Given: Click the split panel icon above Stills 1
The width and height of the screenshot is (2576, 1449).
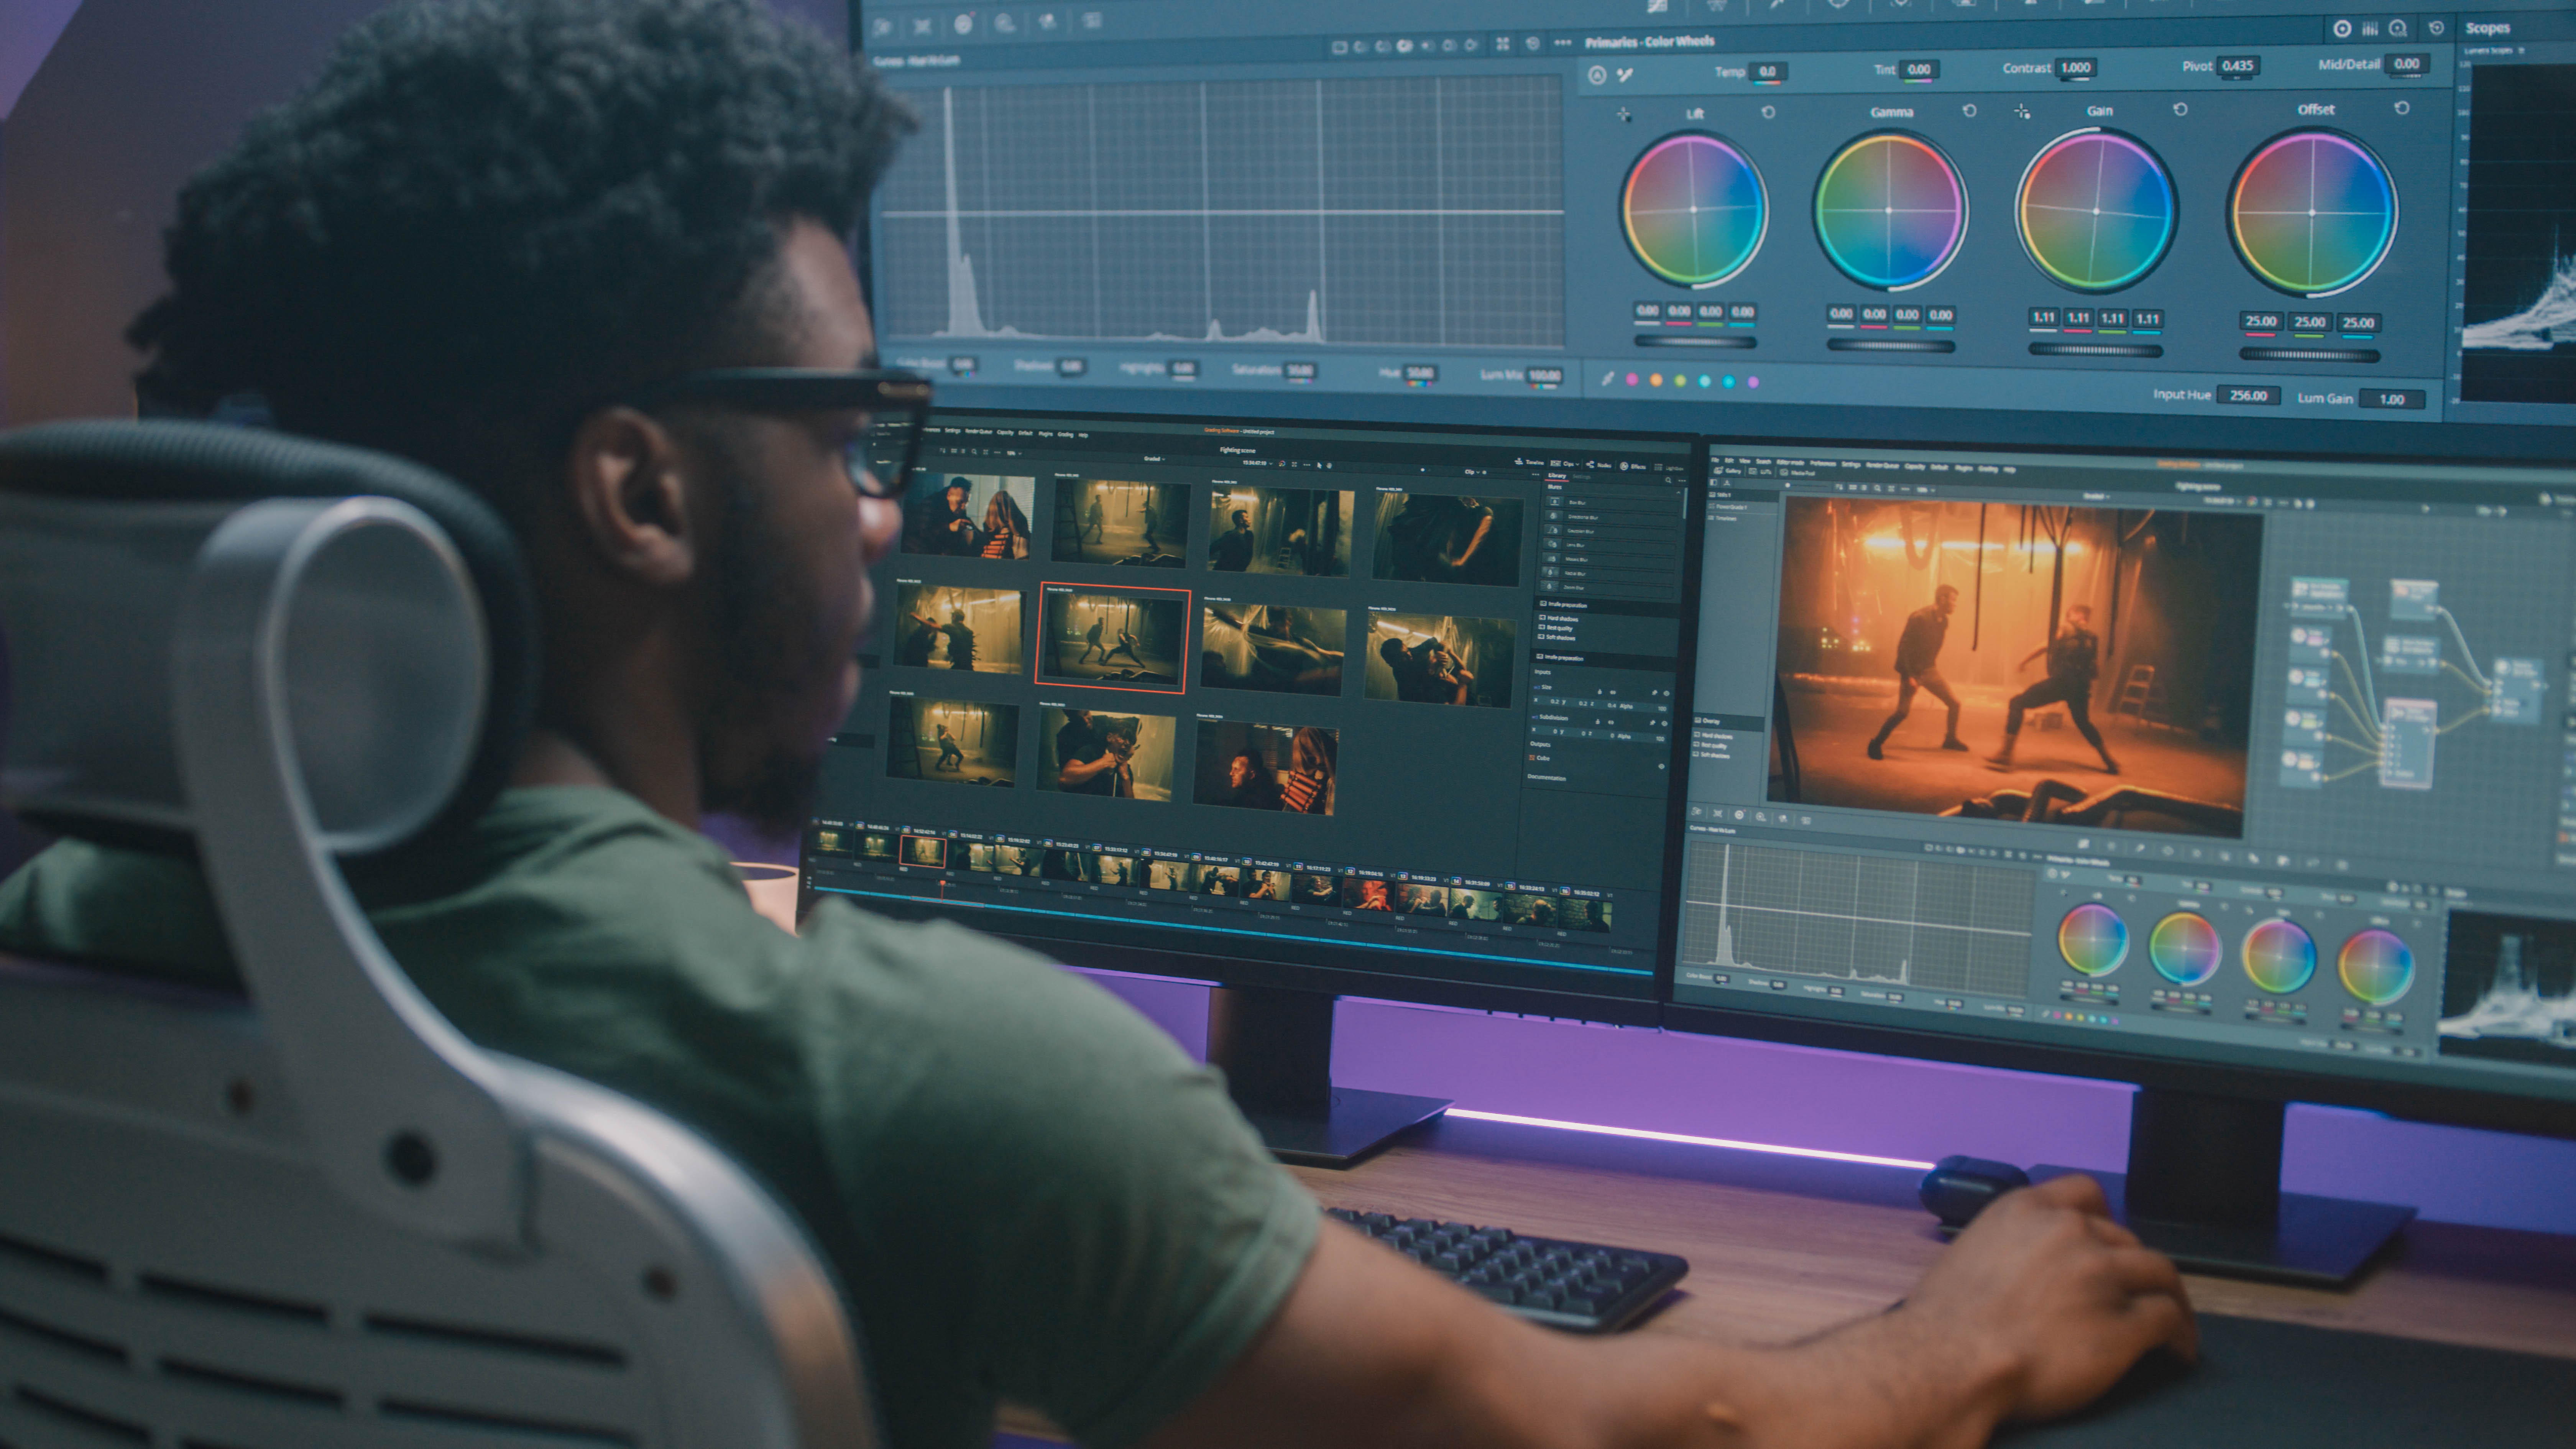Looking at the screenshot, I should pyautogui.click(x=1714, y=483).
